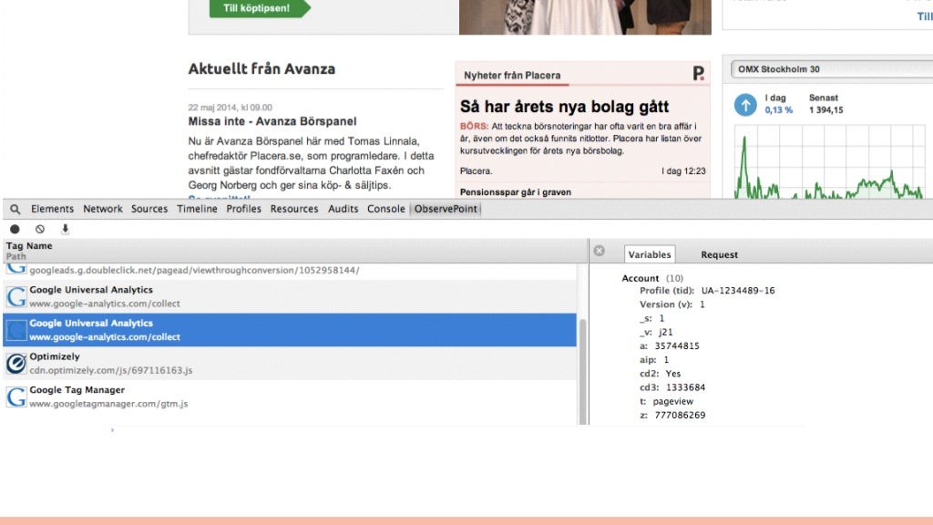The image size is (933, 525).
Task: Select the doubleclick viewthroughconversion row
Action: point(290,270)
